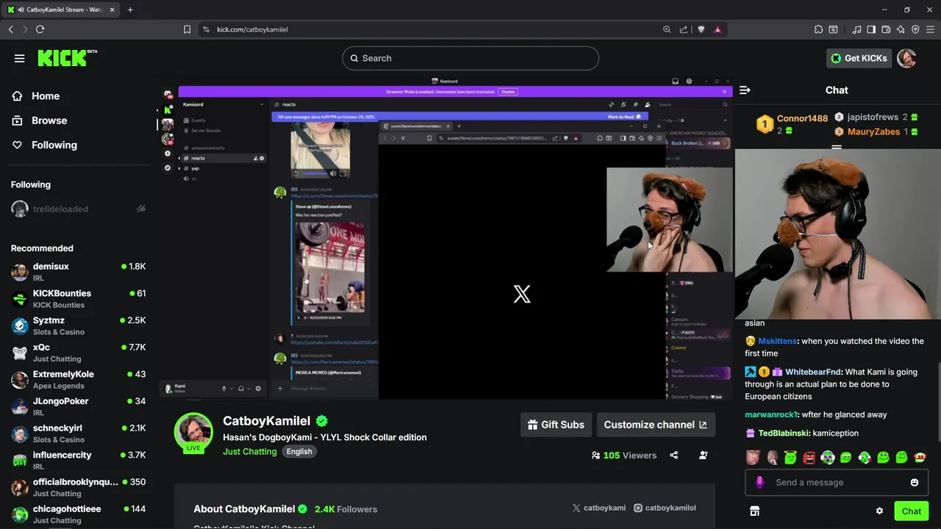
Task: Click the Gift Subs button
Action: point(557,425)
